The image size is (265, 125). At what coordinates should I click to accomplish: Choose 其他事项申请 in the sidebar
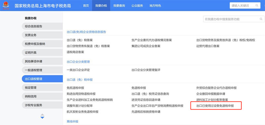(42, 61)
